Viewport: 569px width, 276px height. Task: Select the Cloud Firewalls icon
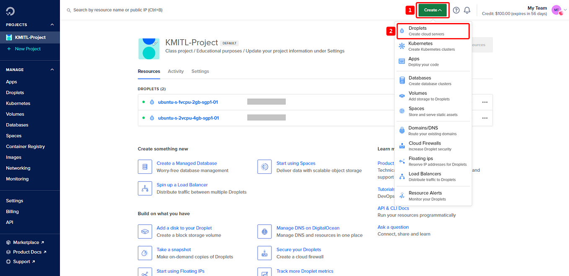(x=401, y=145)
